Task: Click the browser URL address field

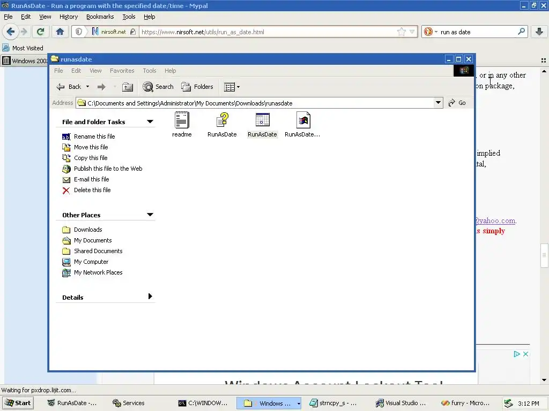Action: (x=268, y=32)
